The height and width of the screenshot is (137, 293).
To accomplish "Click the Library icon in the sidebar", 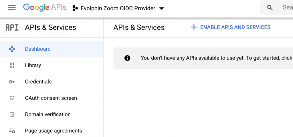I will (x=12, y=65).
